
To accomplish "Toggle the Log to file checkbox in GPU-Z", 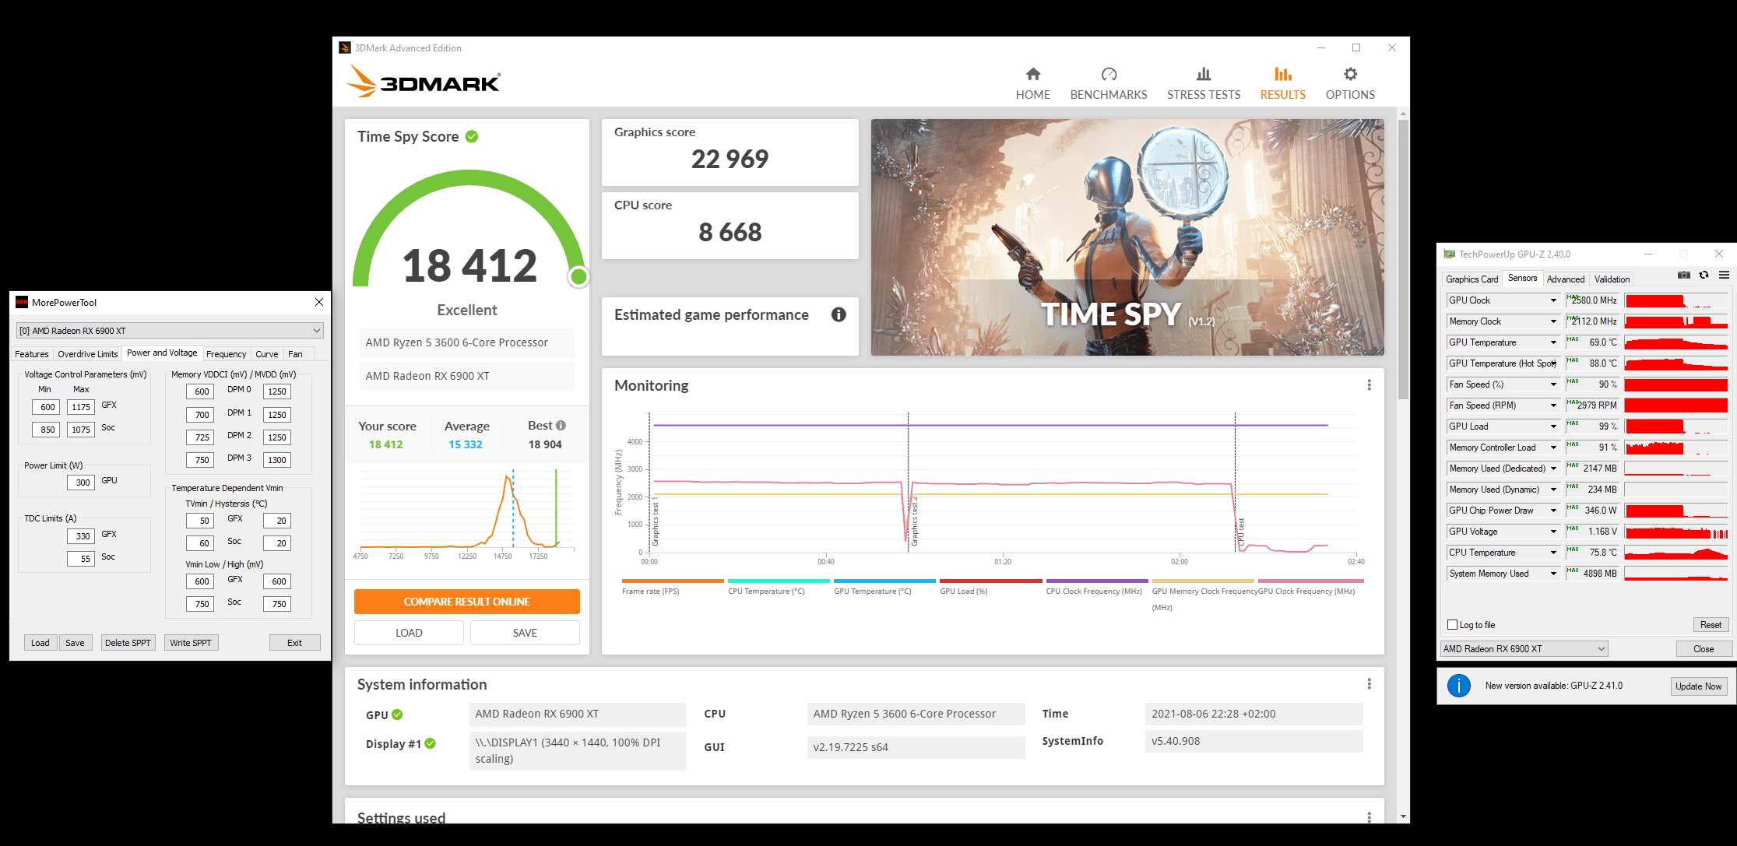I will (1452, 625).
